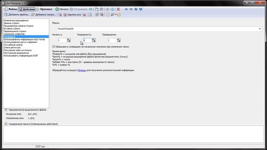The image size is (267, 150).
Task: Select Использование даты и времени action
Action: [x=20, y=42]
